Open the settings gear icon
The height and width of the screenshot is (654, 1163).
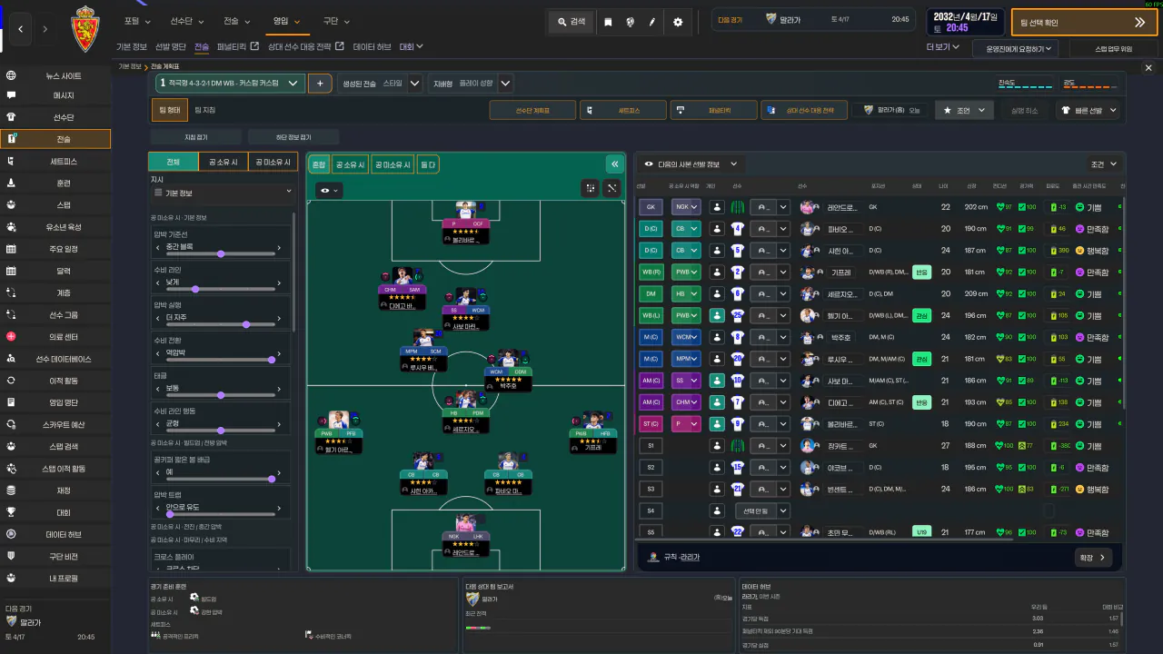pos(678,22)
